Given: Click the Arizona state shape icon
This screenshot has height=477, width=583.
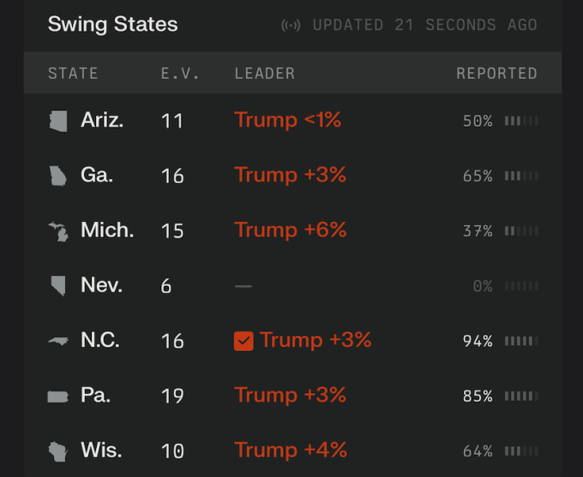Looking at the screenshot, I should click(x=58, y=121).
